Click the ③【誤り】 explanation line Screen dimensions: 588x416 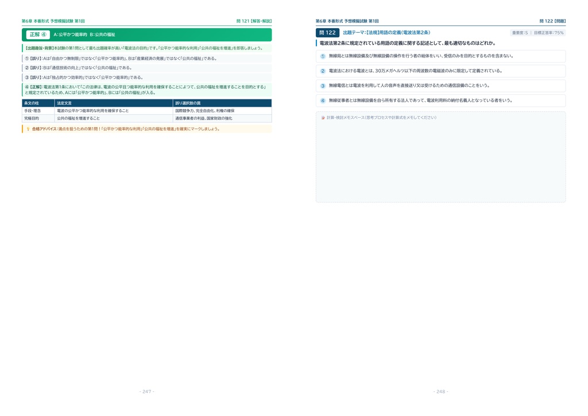click(146, 77)
